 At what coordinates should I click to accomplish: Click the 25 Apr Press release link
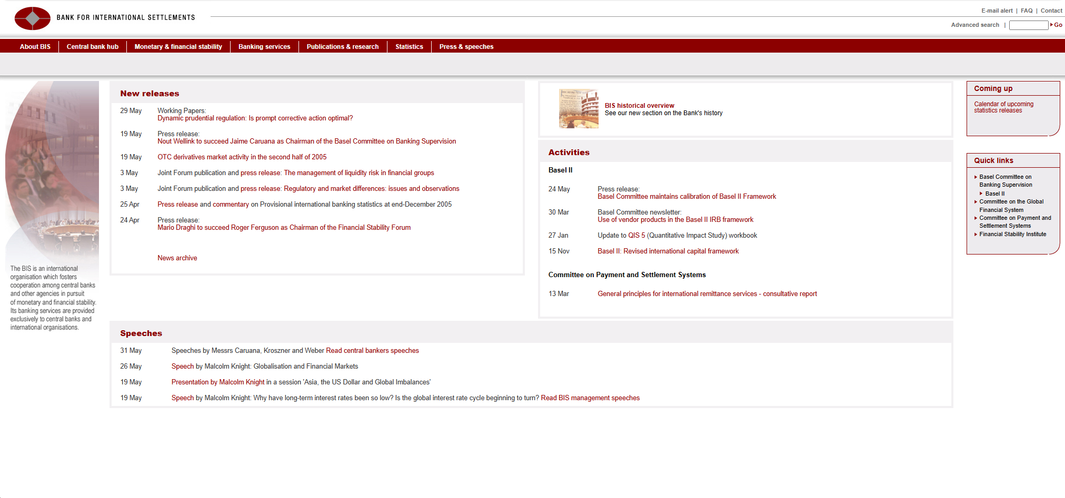pos(177,205)
